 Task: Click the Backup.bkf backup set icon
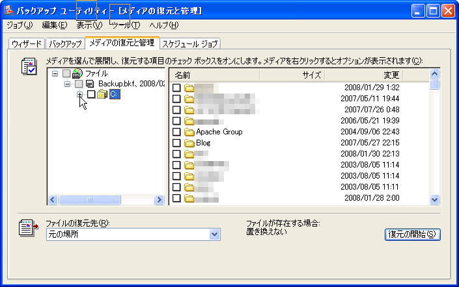[x=90, y=84]
